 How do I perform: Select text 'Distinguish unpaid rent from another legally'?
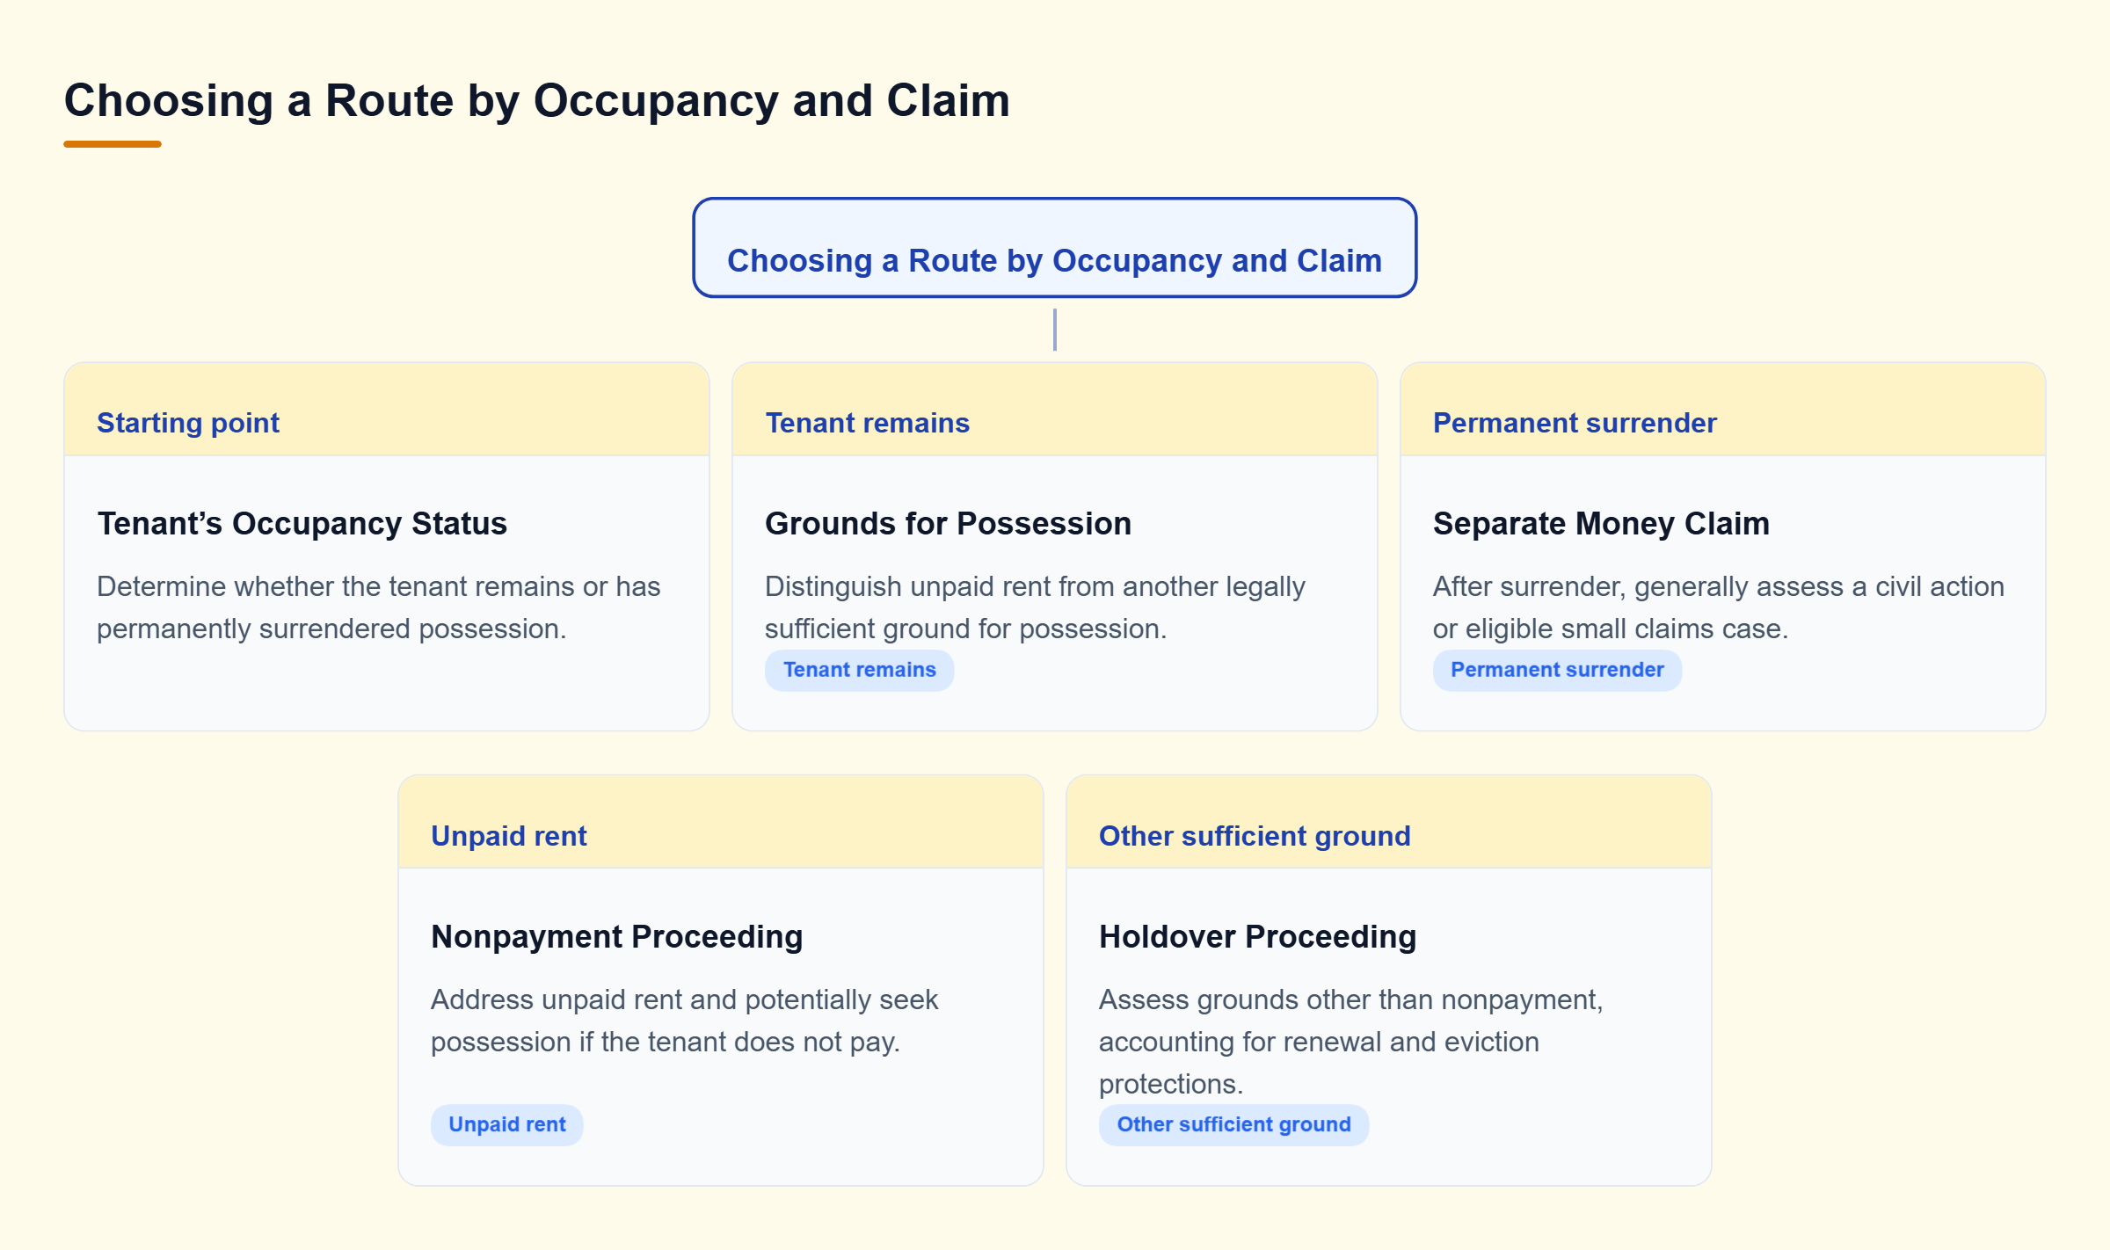[x=1035, y=586]
